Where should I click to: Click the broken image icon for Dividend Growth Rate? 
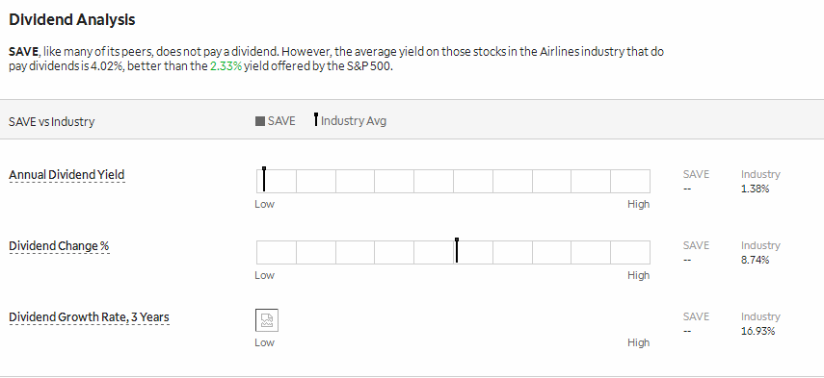coord(267,319)
